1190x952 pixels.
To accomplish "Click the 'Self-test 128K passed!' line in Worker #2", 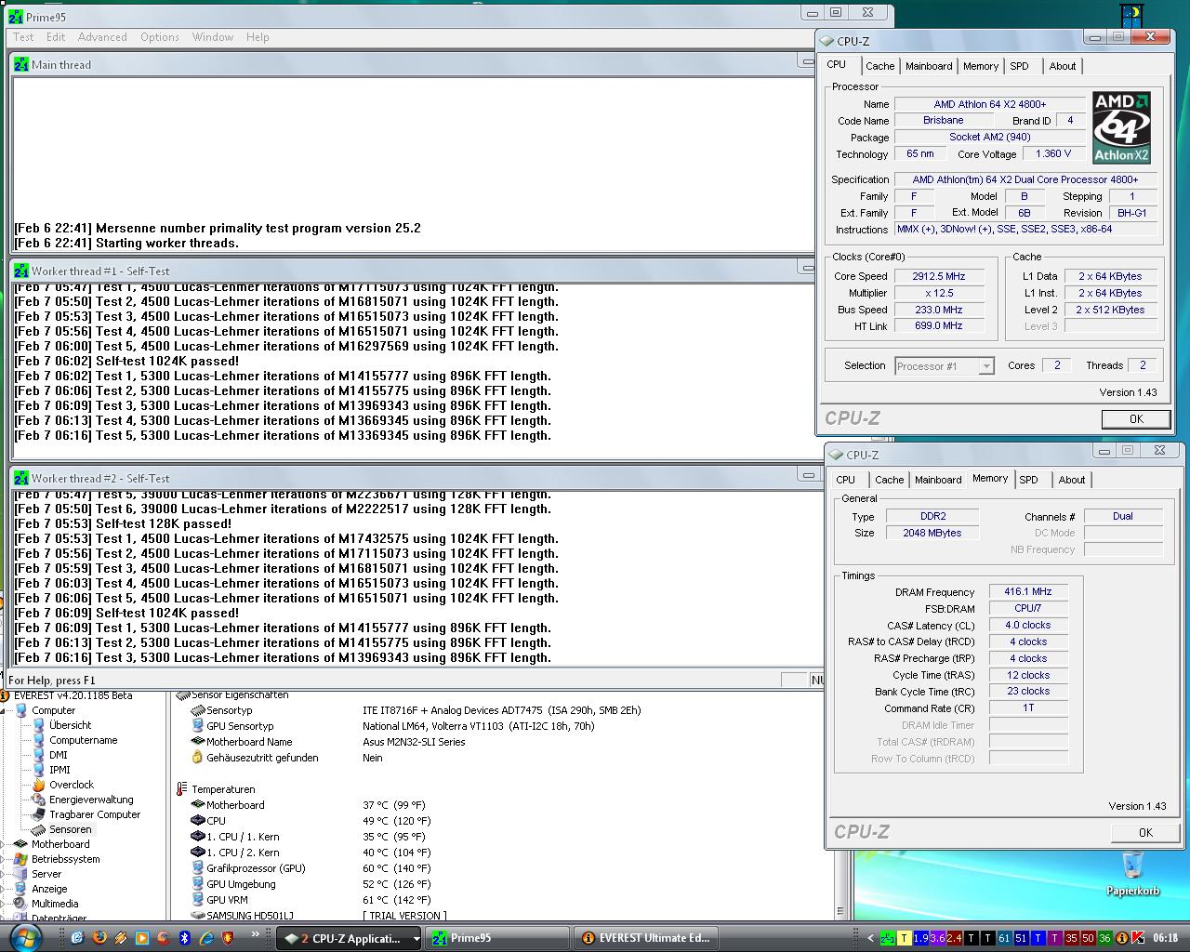I will (x=123, y=523).
